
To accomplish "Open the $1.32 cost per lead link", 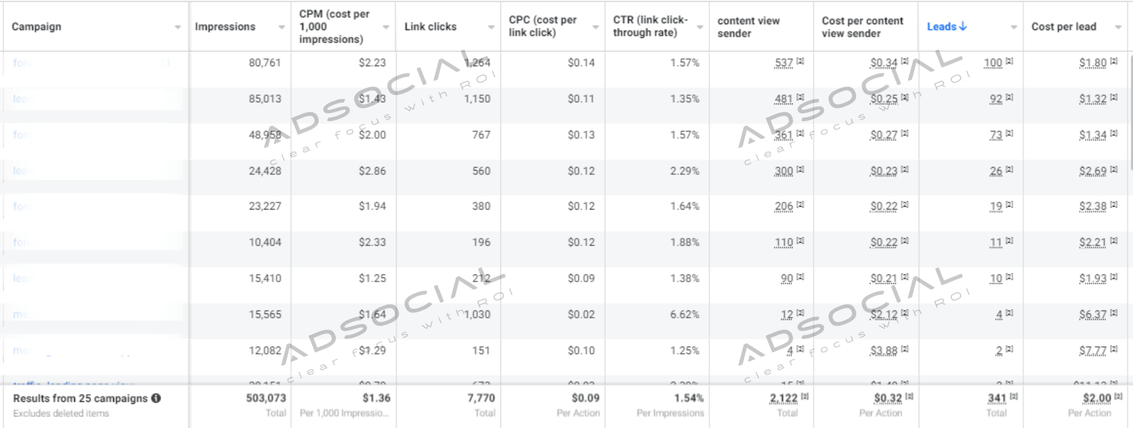I will (1092, 99).
